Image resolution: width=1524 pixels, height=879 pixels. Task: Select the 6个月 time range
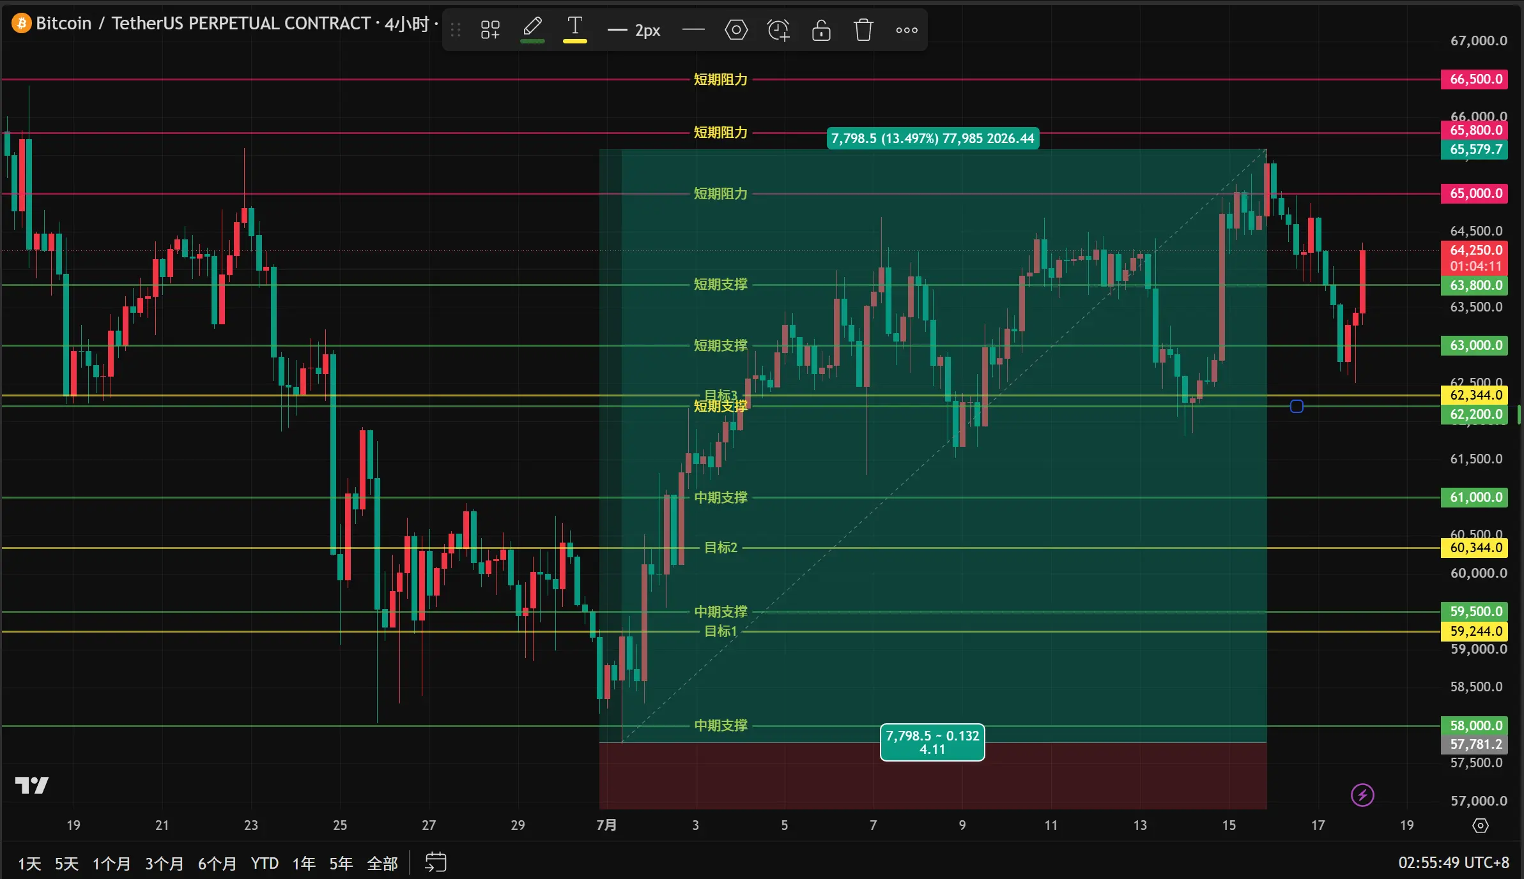(x=217, y=864)
